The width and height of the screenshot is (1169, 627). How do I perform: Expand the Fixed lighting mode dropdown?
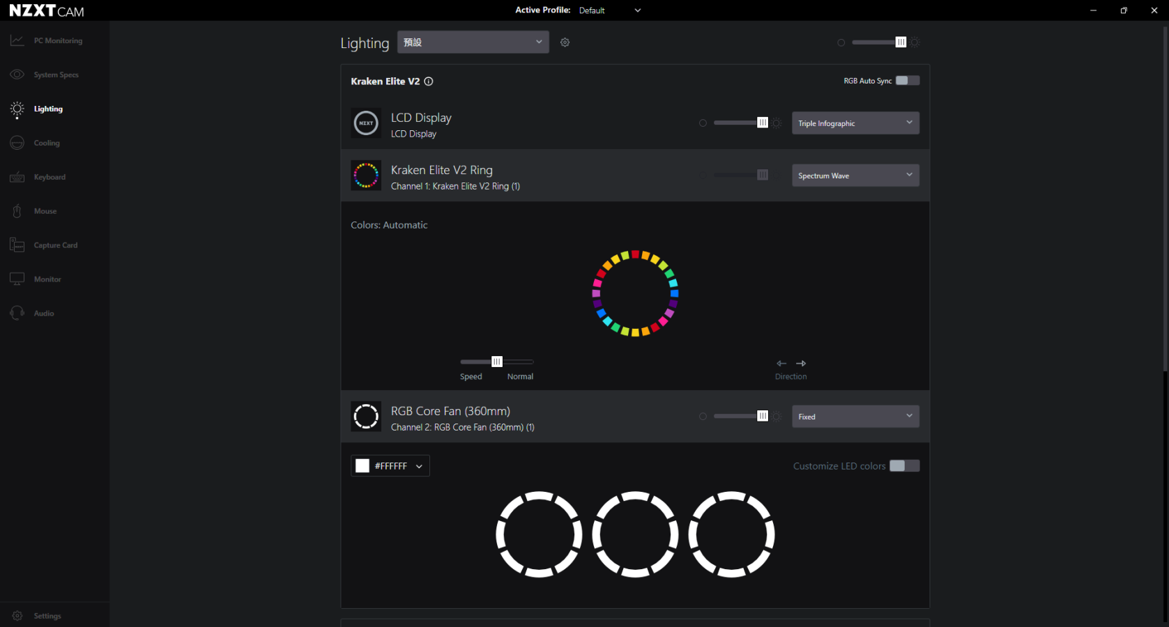(x=855, y=417)
